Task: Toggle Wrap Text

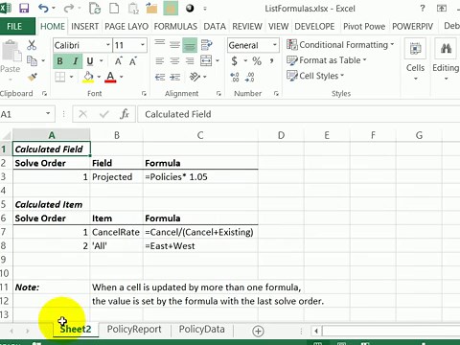Action: coord(206,45)
